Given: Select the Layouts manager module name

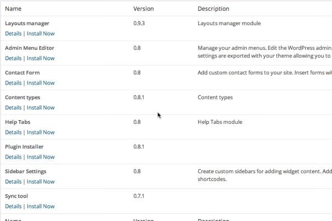Looking at the screenshot, I should [x=27, y=23].
